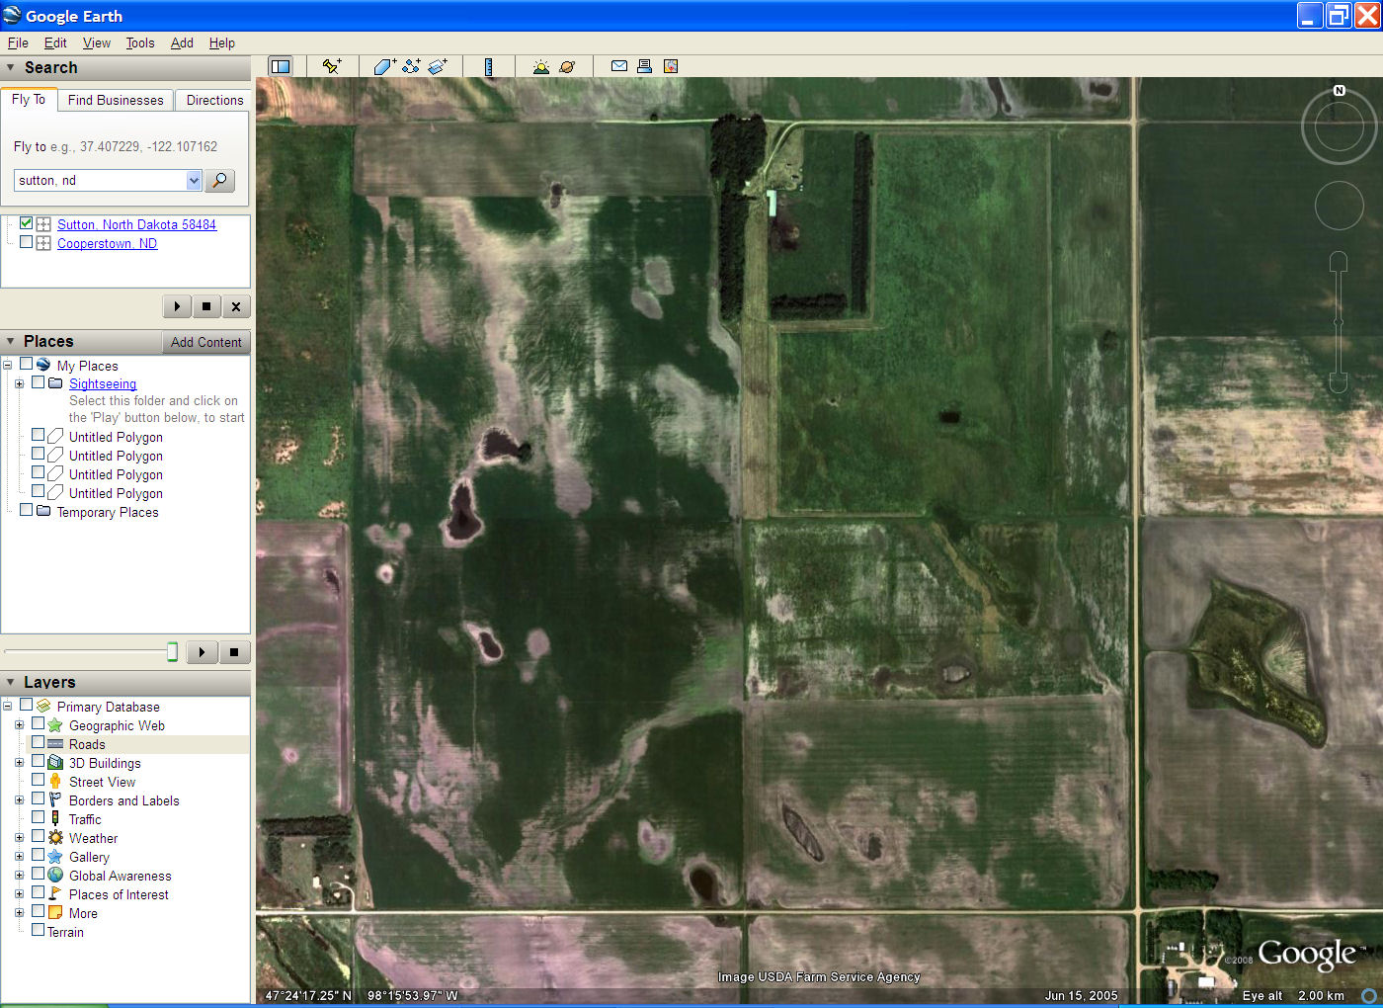Click the Borders and Labels flag icon

click(x=55, y=800)
